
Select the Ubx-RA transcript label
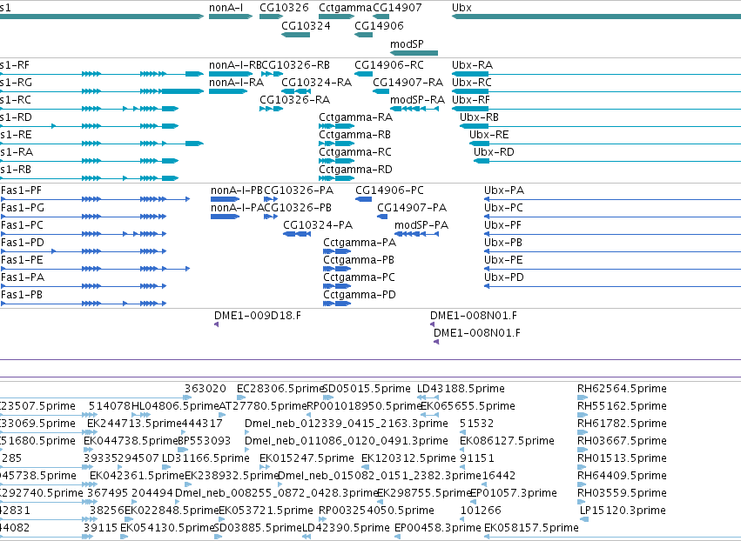472,64
